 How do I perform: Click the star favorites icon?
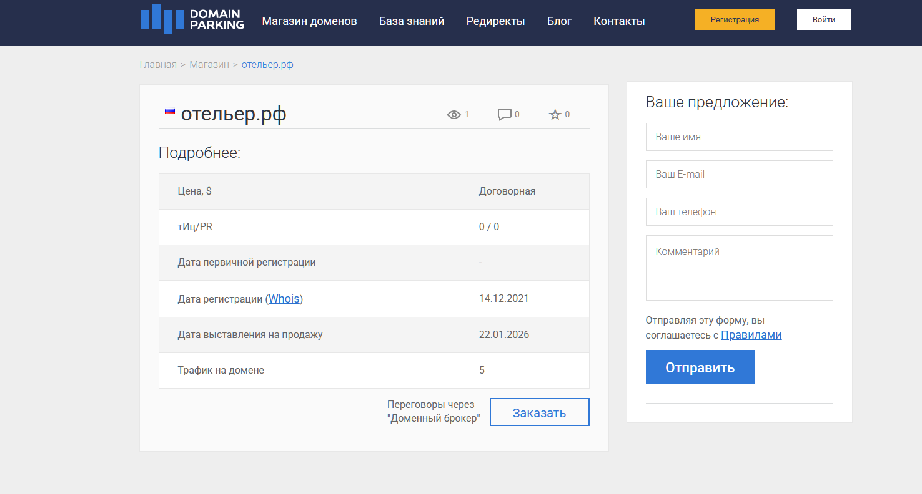tap(555, 115)
